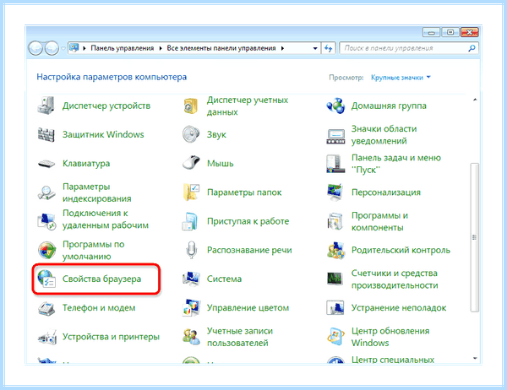The height and width of the screenshot is (390, 507).
Task: Click the Мышь mouse icon
Action: (x=191, y=163)
